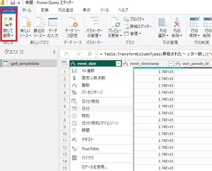
Task: Select row number 5 header
Action: pos(65,99)
